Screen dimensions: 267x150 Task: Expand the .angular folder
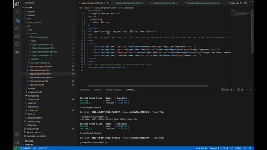(x=31, y=11)
